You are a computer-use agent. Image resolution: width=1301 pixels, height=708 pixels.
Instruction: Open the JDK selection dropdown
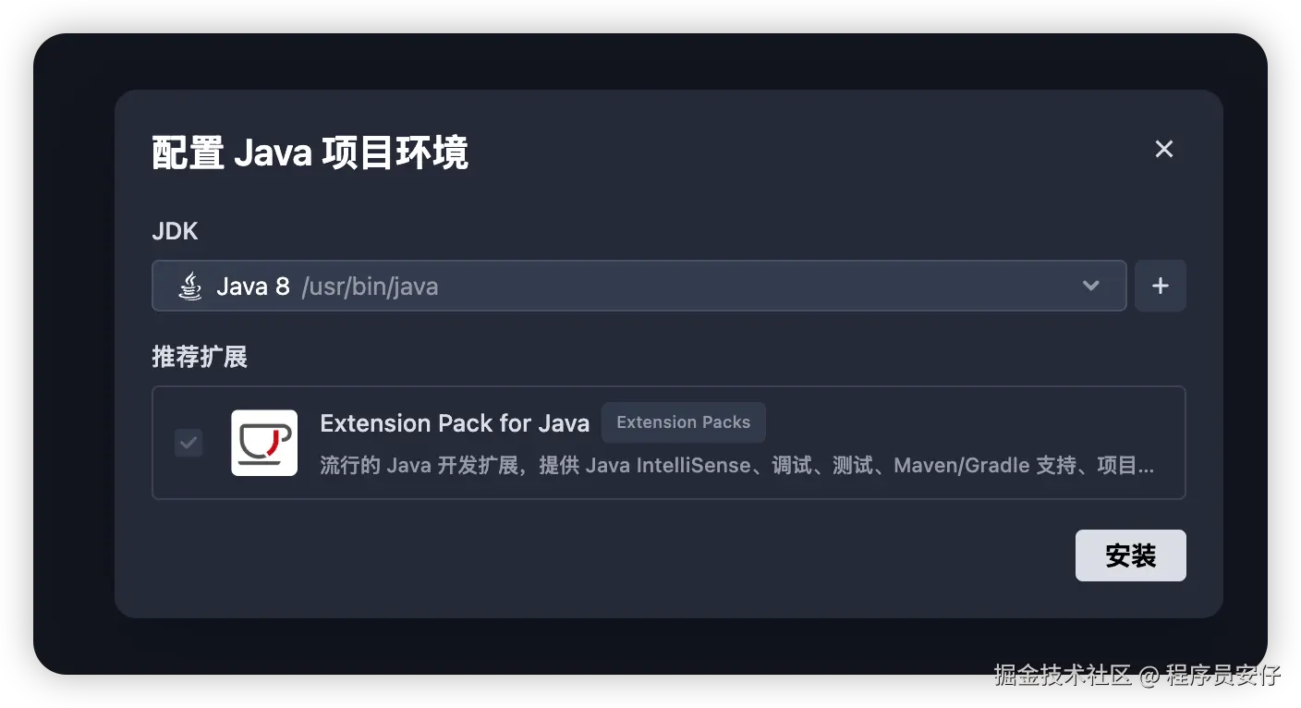638,286
